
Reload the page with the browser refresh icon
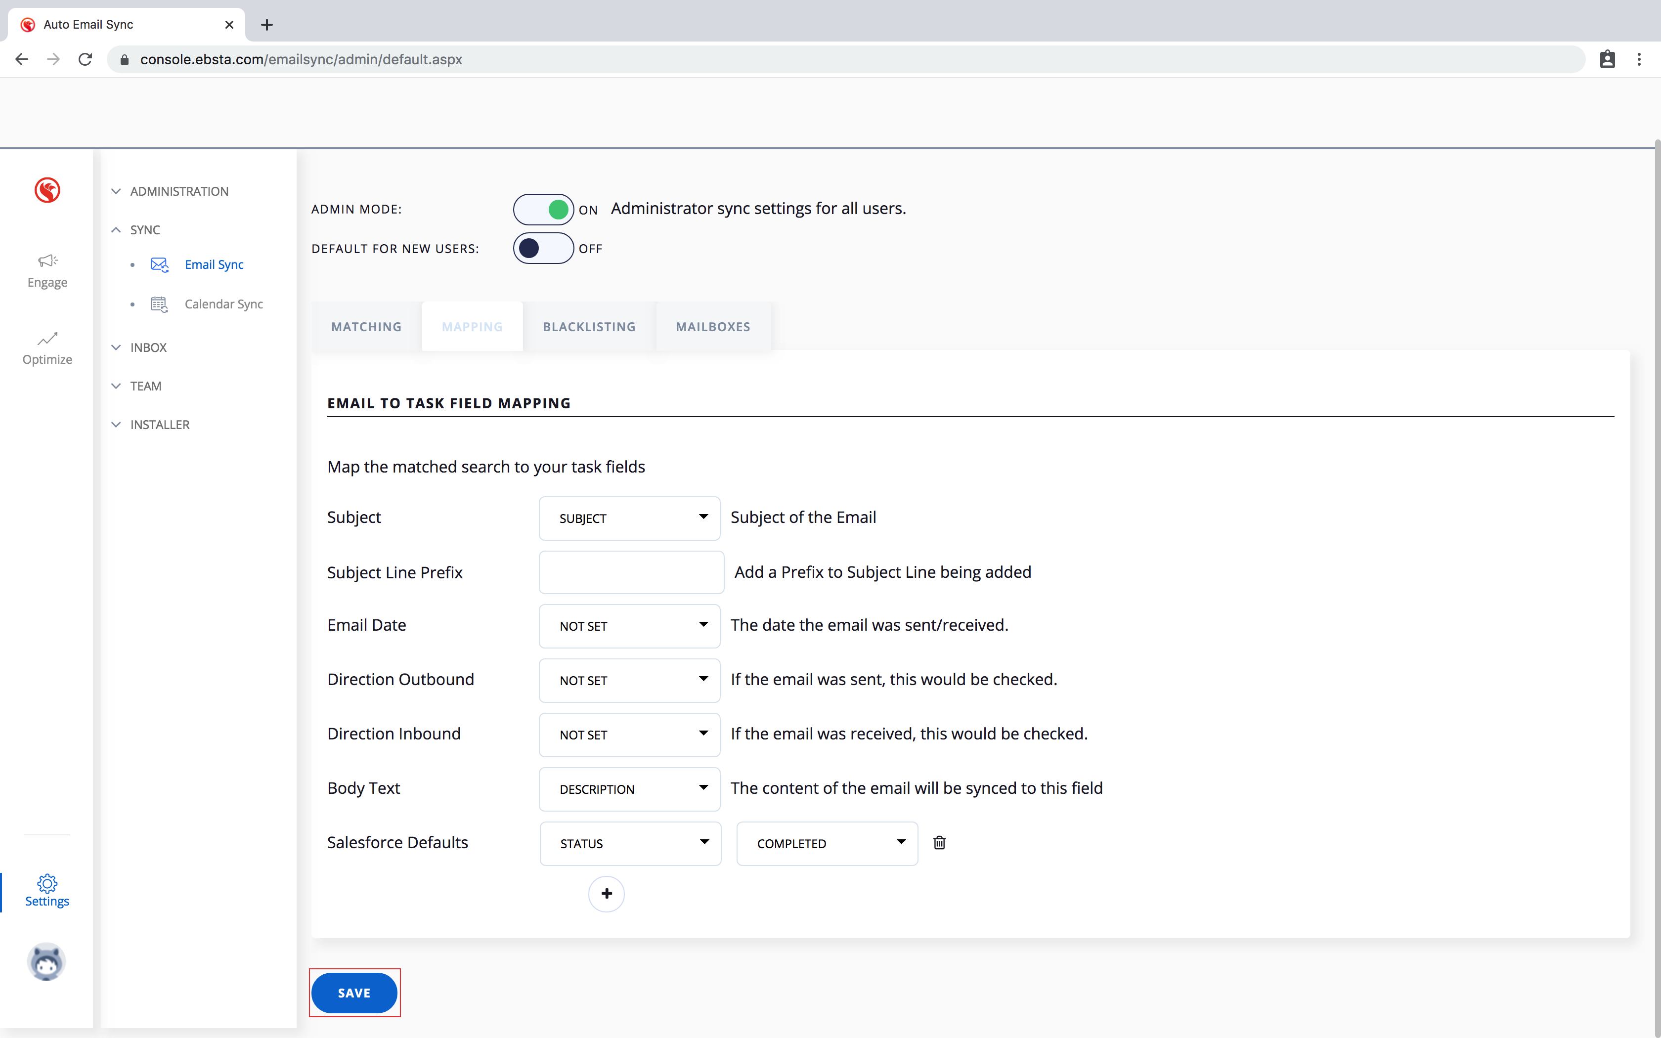pyautogui.click(x=85, y=60)
